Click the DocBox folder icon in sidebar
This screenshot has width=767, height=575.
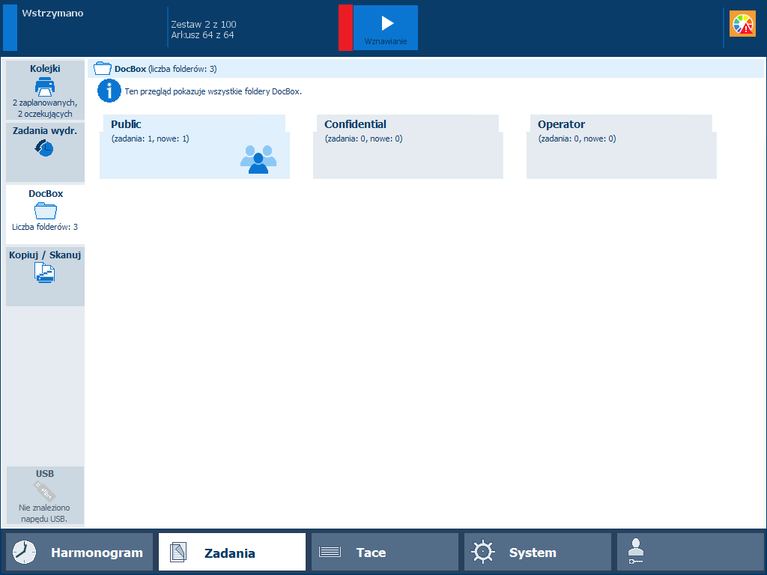pos(46,210)
